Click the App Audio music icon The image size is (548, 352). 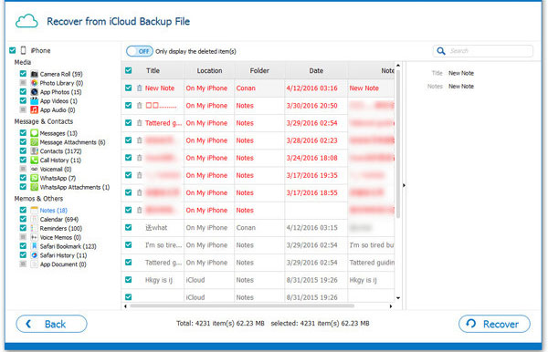point(34,110)
